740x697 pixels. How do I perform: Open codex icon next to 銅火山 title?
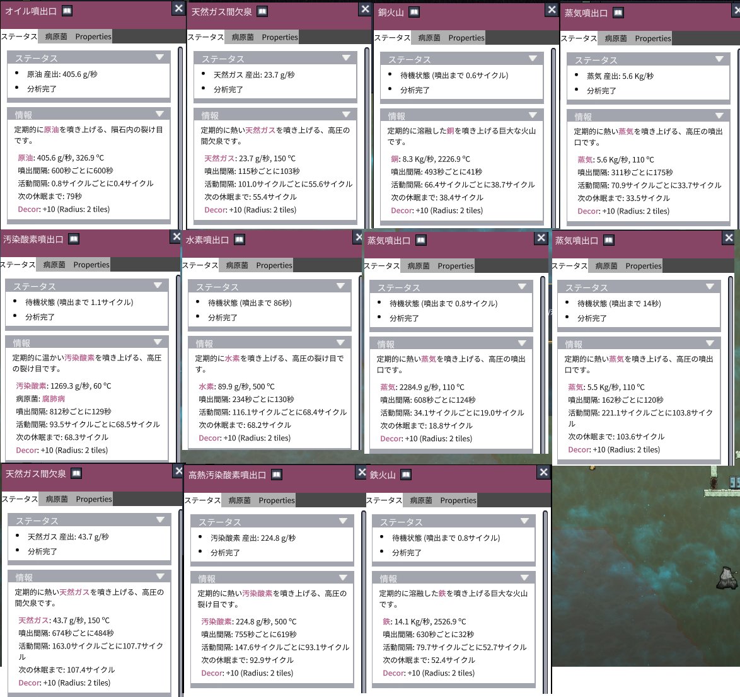(x=414, y=12)
